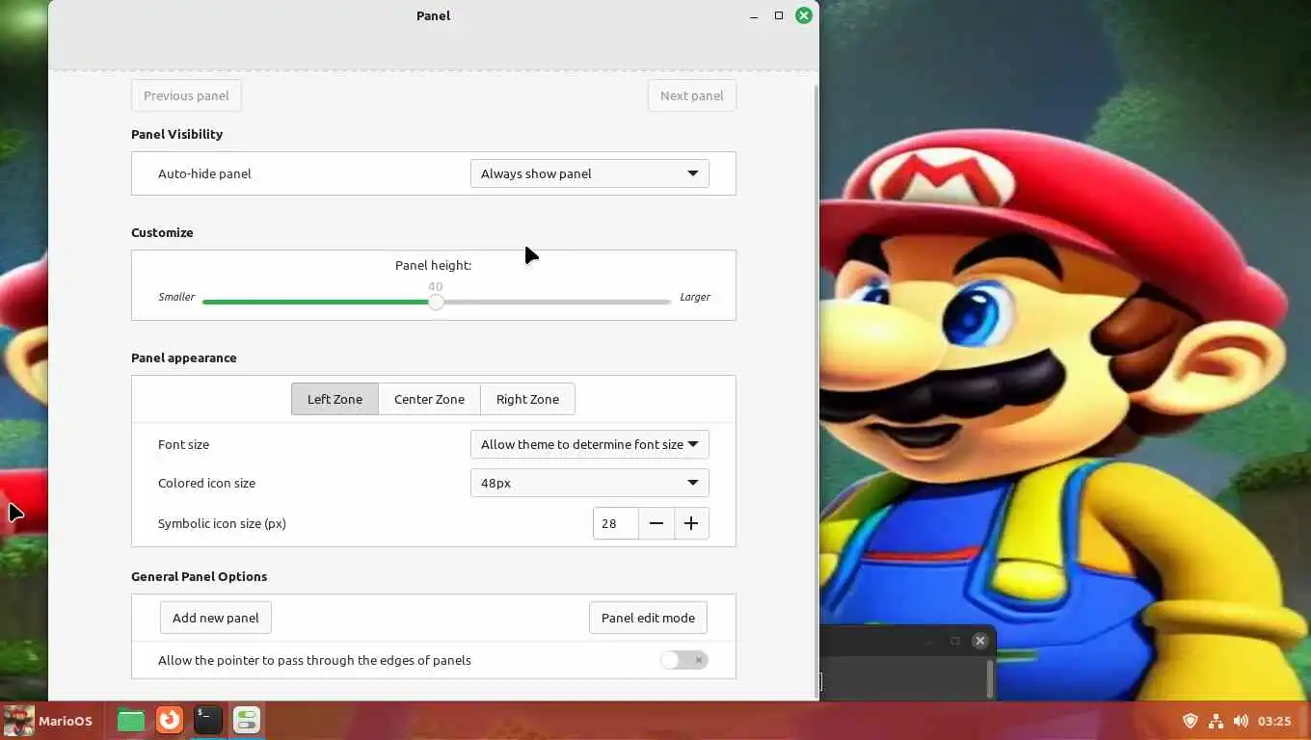Open the MarioOS start menu
Screen dimensions: 1311x740
click(x=48, y=721)
